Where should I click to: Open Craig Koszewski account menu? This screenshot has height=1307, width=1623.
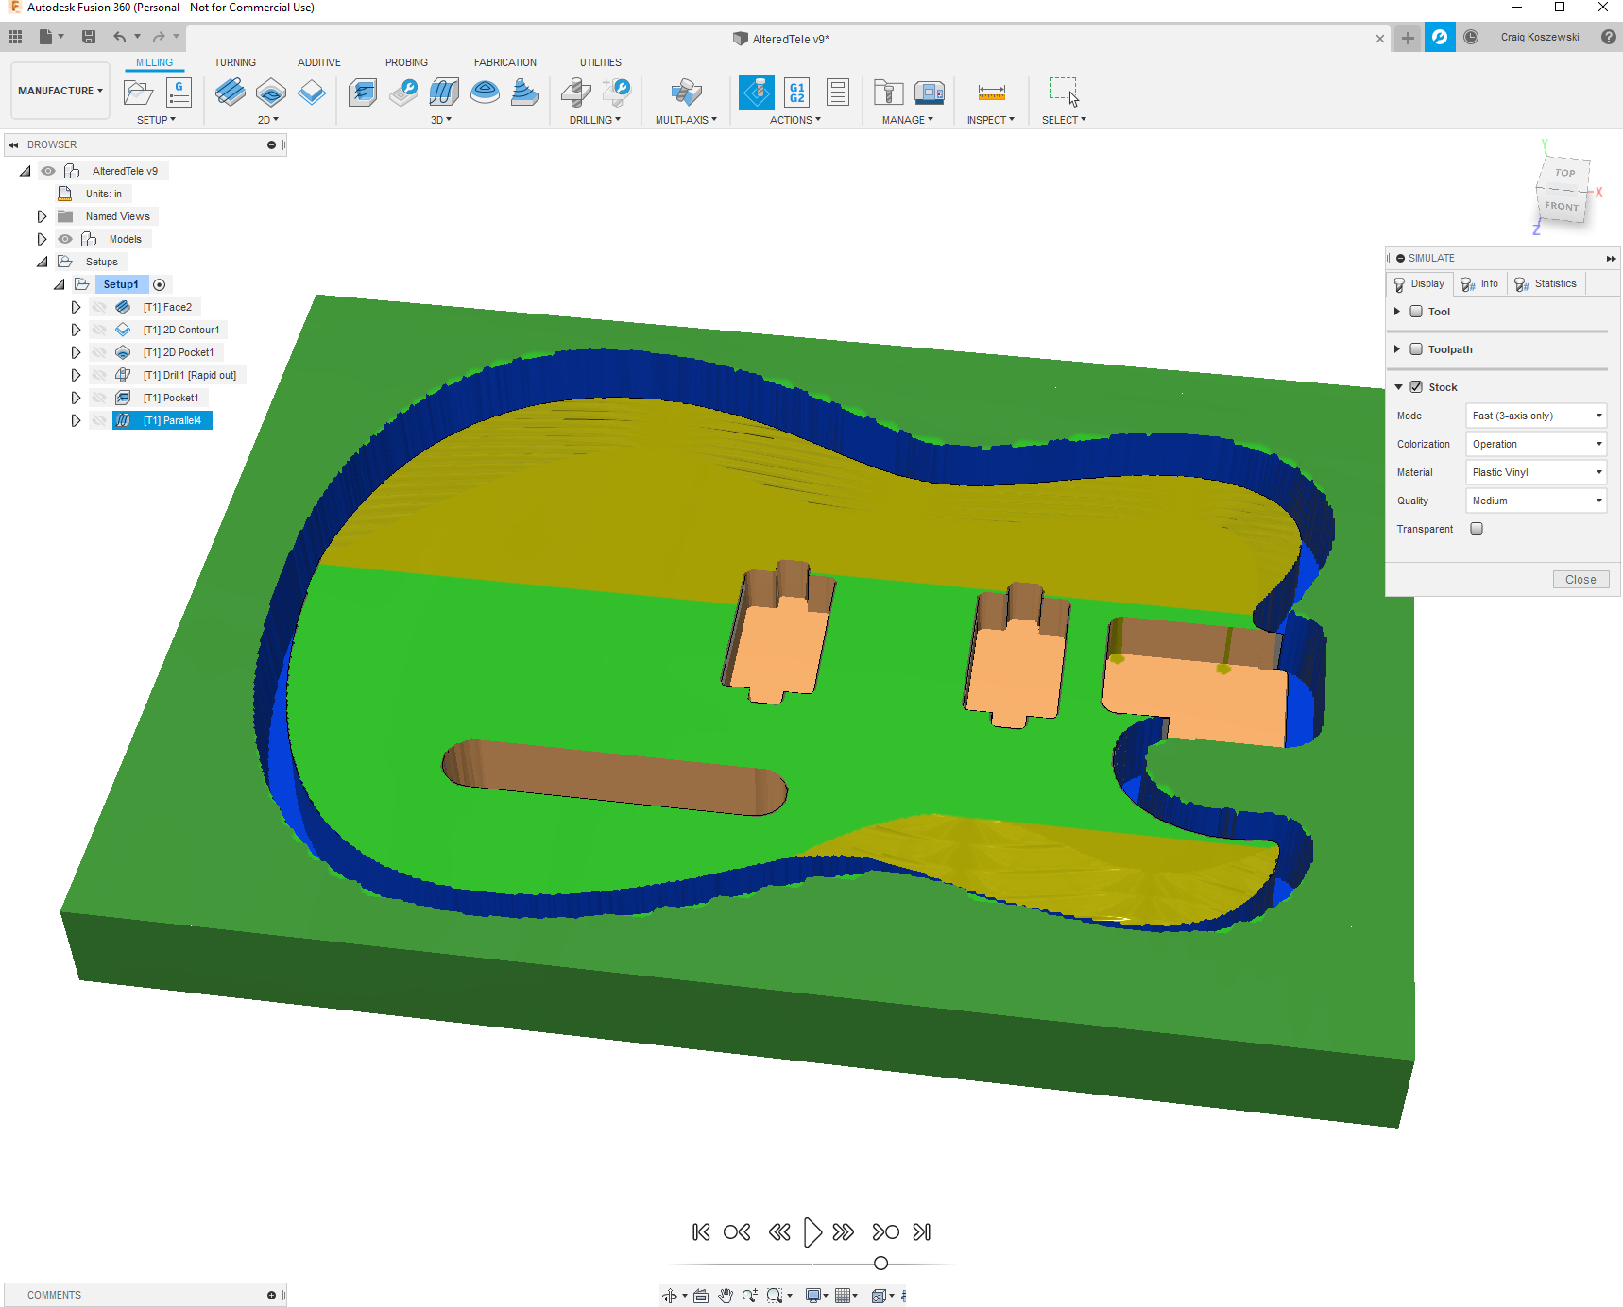pyautogui.click(x=1540, y=38)
